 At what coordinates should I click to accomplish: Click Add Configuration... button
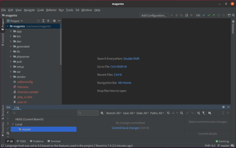point(154,15)
